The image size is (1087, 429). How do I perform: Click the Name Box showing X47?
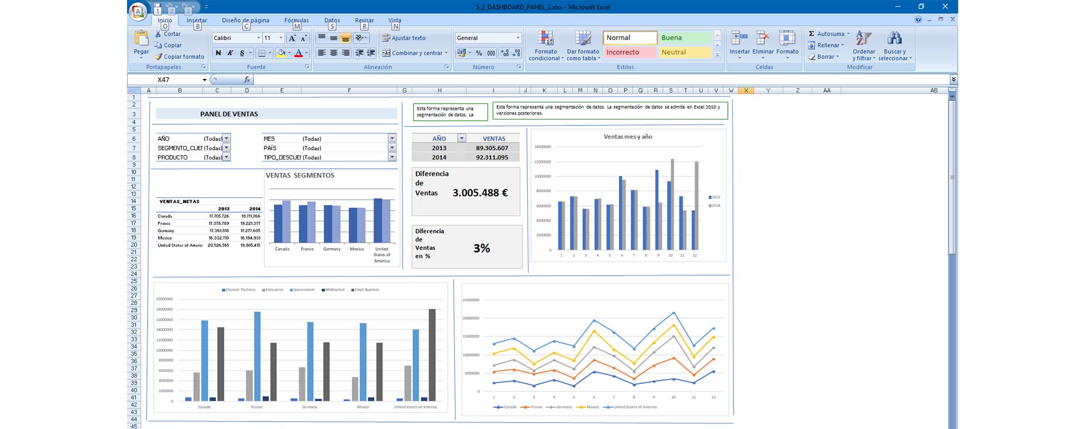(176, 80)
